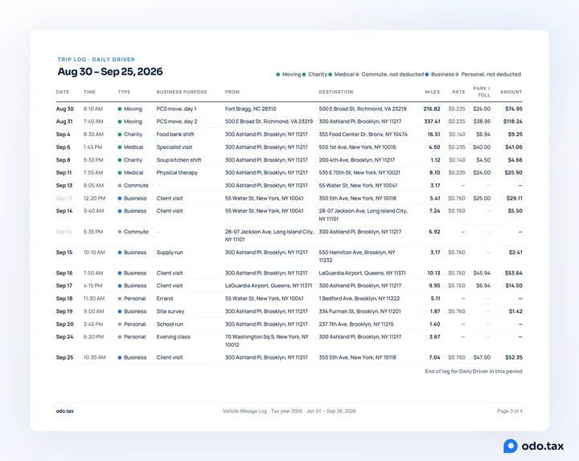Viewport: 579px width, 461px height.
Task: Click '1 Bedford Ave, Brooklyn, NY 11222'
Action: tap(359, 298)
